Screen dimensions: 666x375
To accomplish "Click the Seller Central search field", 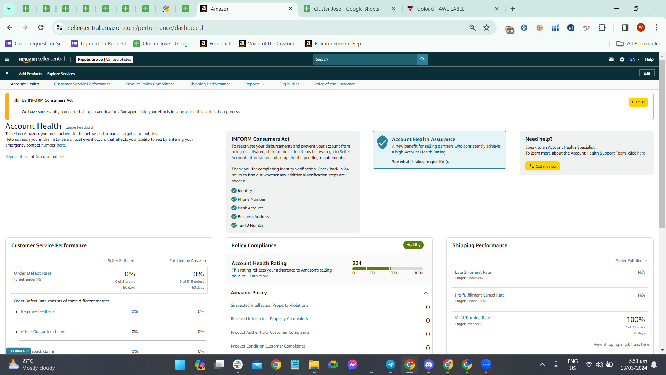I will 365,59.
